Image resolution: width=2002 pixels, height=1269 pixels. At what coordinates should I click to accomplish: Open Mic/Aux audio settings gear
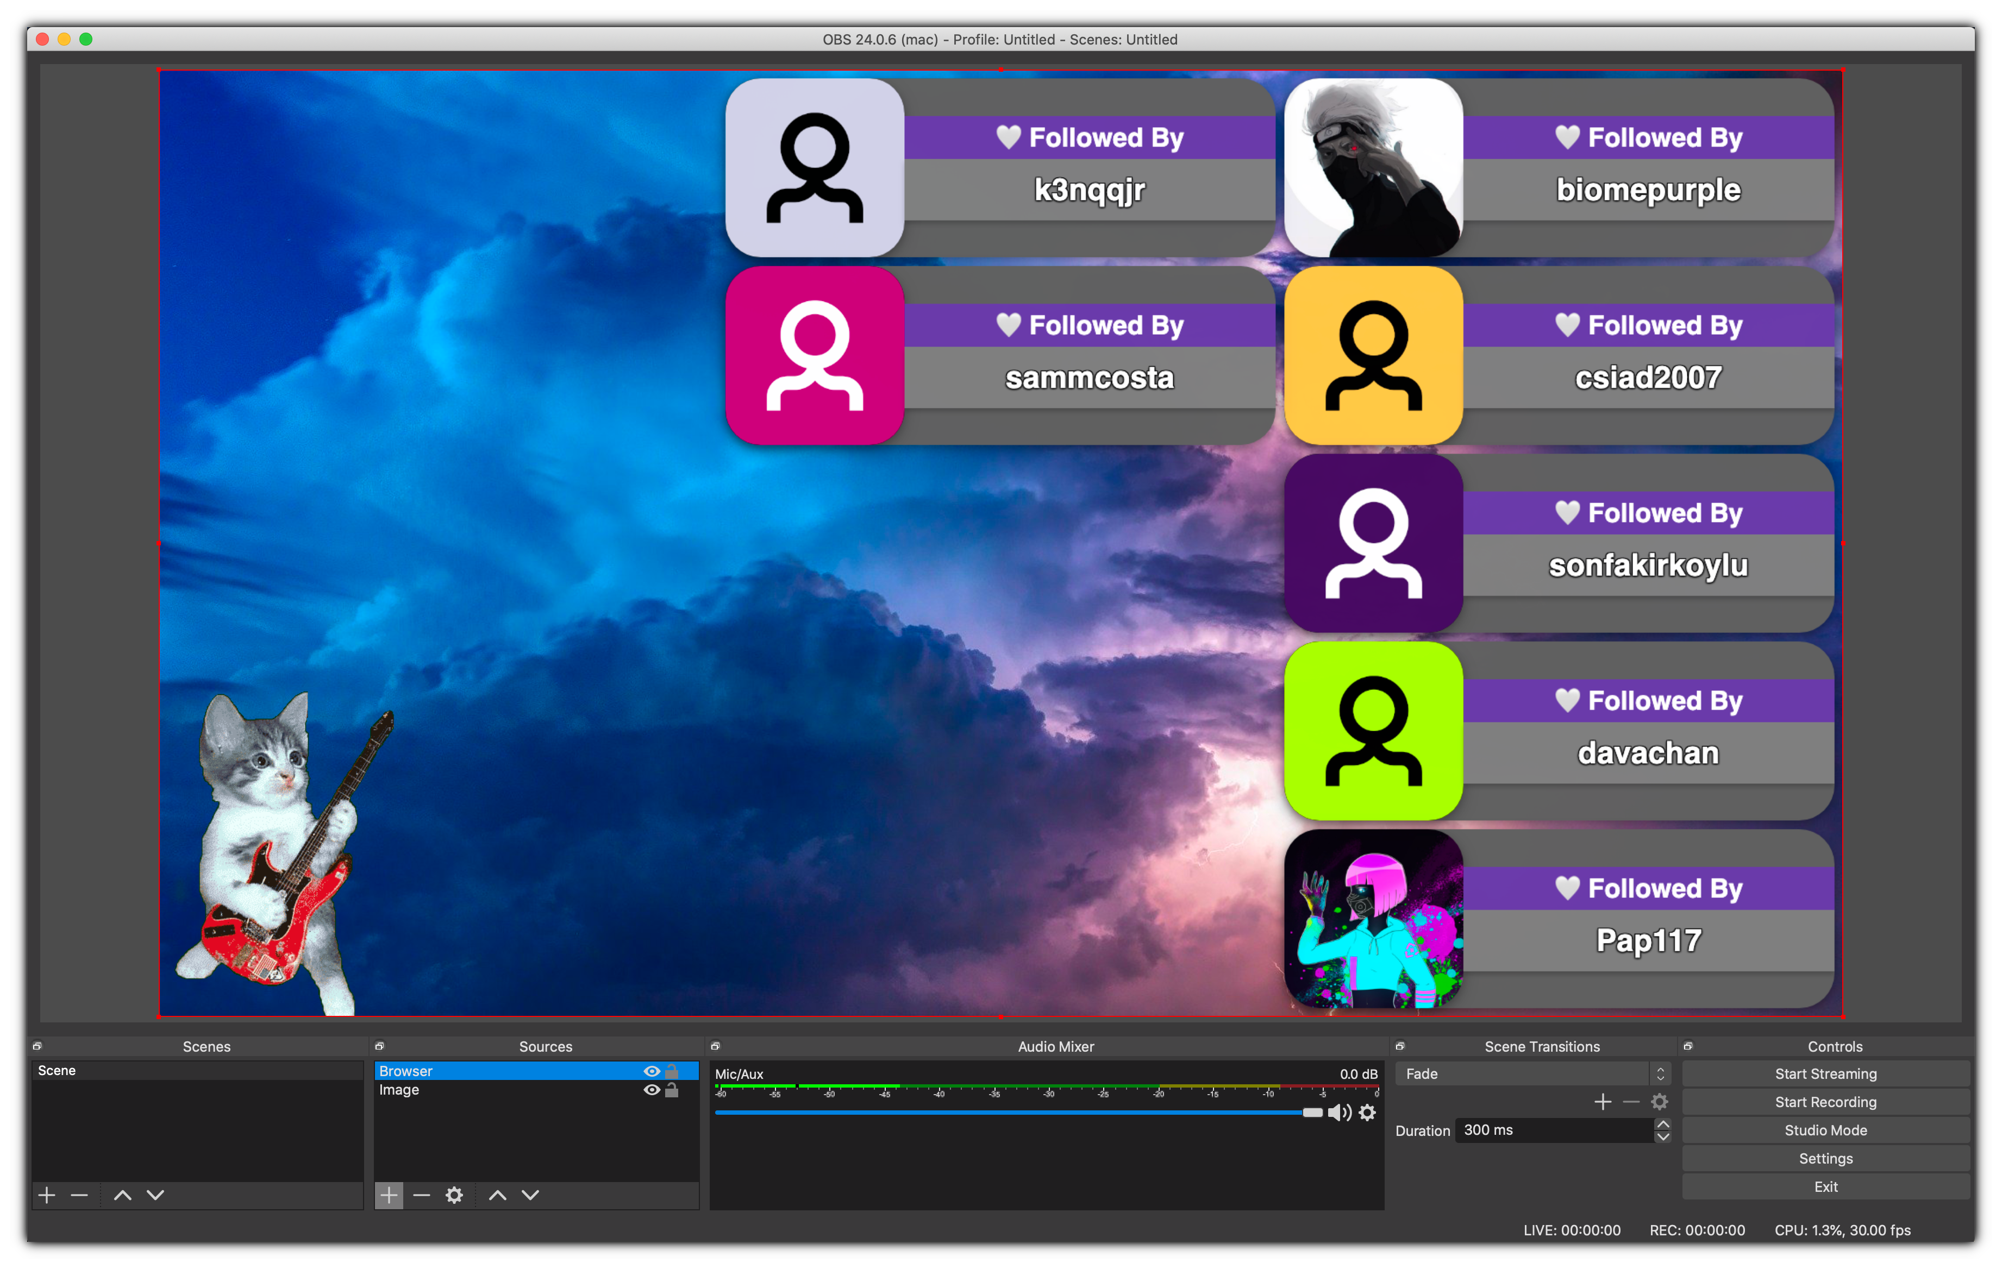tap(1368, 1113)
